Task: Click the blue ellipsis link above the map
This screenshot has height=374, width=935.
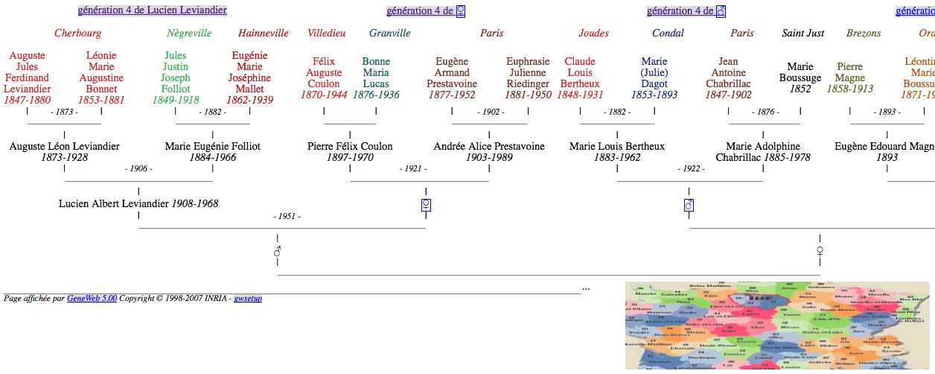Action: coord(586,288)
